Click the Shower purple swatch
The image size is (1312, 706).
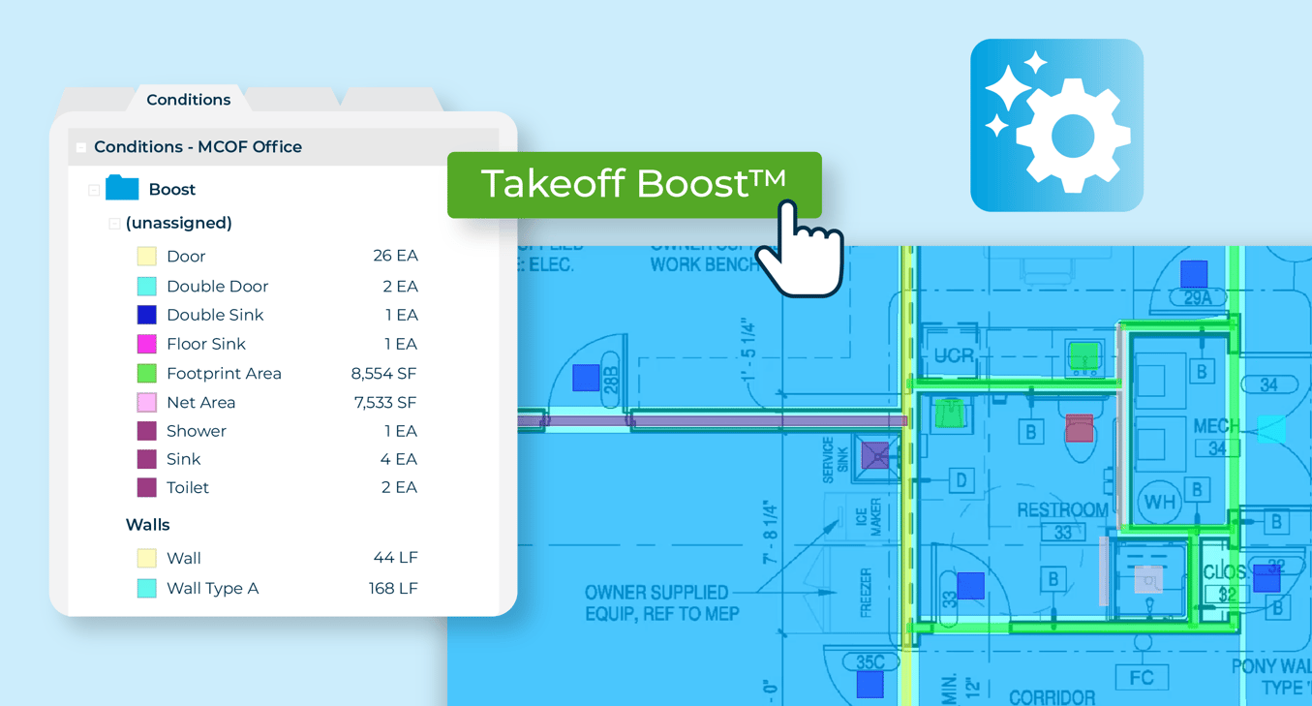(x=146, y=431)
